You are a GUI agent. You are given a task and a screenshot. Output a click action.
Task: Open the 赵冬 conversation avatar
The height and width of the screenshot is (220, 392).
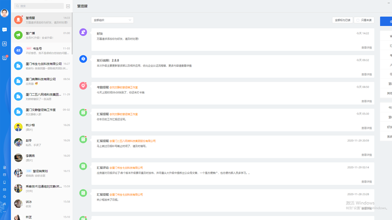18,142
